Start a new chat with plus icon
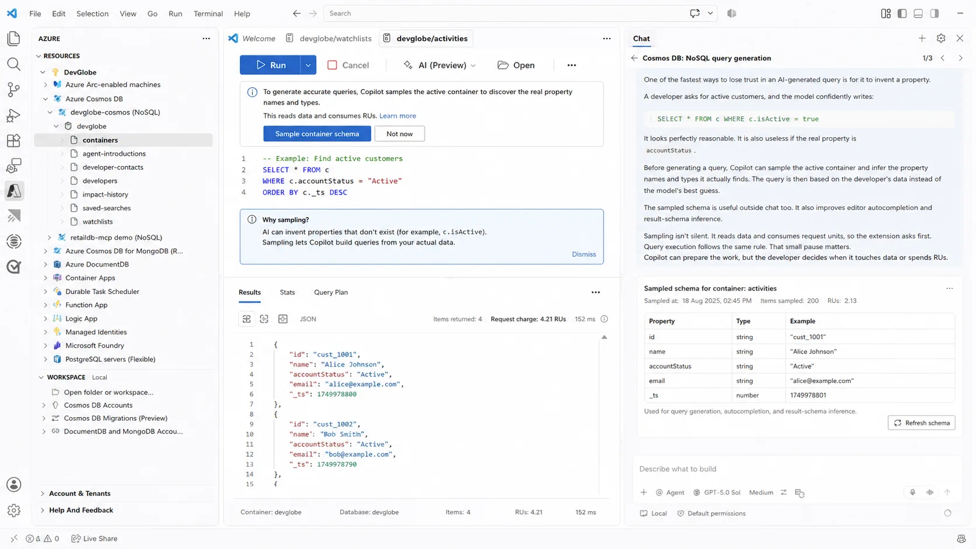The image size is (976, 549). [922, 39]
